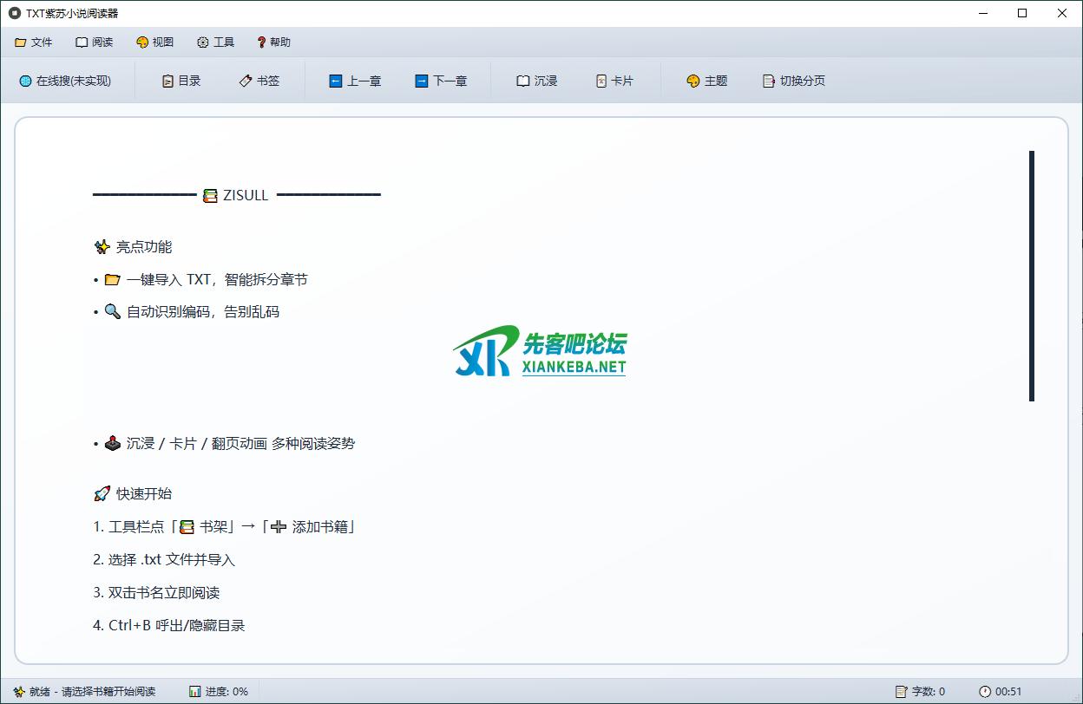Click the XIANKEBA.NET watermark link
Image resolution: width=1083 pixels, height=704 pixels.
pos(574,367)
